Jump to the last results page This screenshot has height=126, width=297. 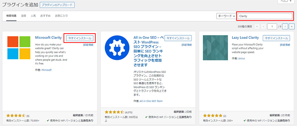coord(292,27)
